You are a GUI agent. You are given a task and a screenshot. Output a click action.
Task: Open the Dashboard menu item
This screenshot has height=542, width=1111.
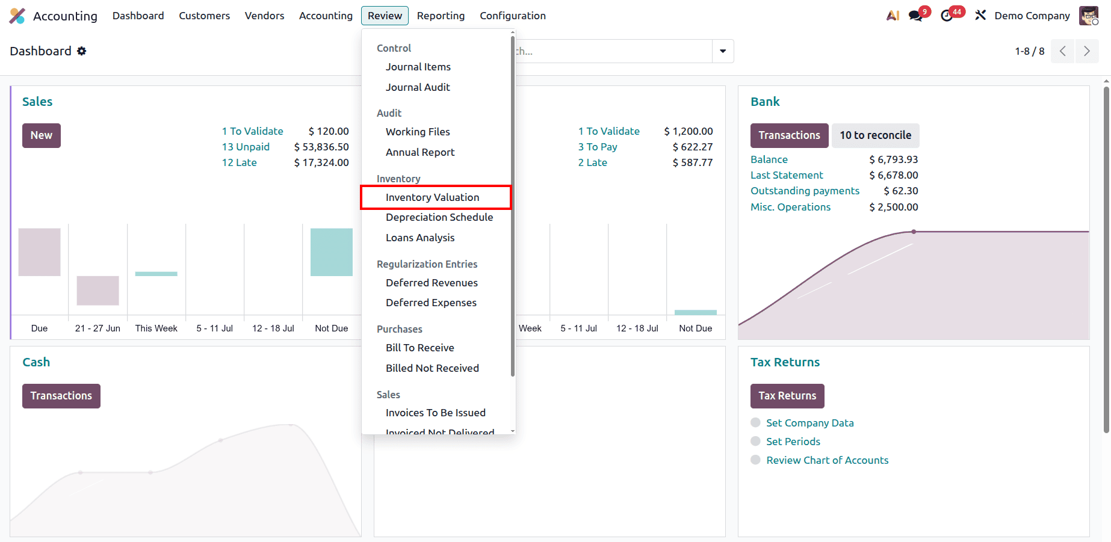(138, 16)
